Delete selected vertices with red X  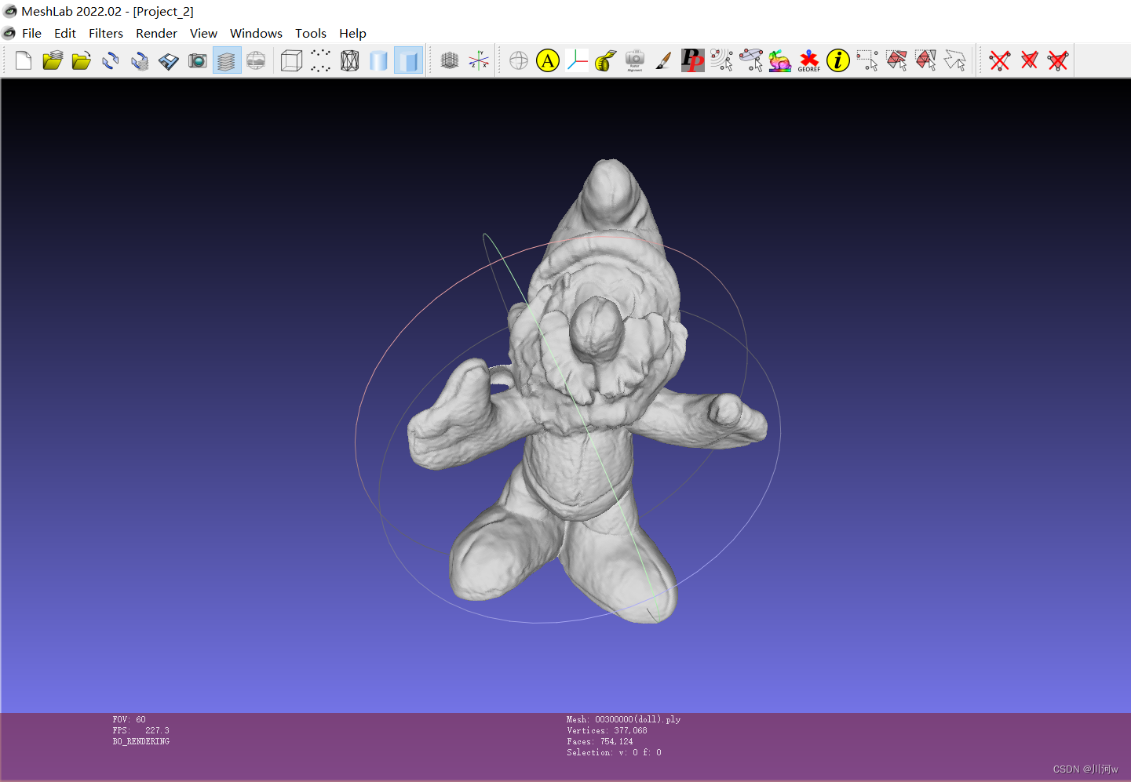1000,60
